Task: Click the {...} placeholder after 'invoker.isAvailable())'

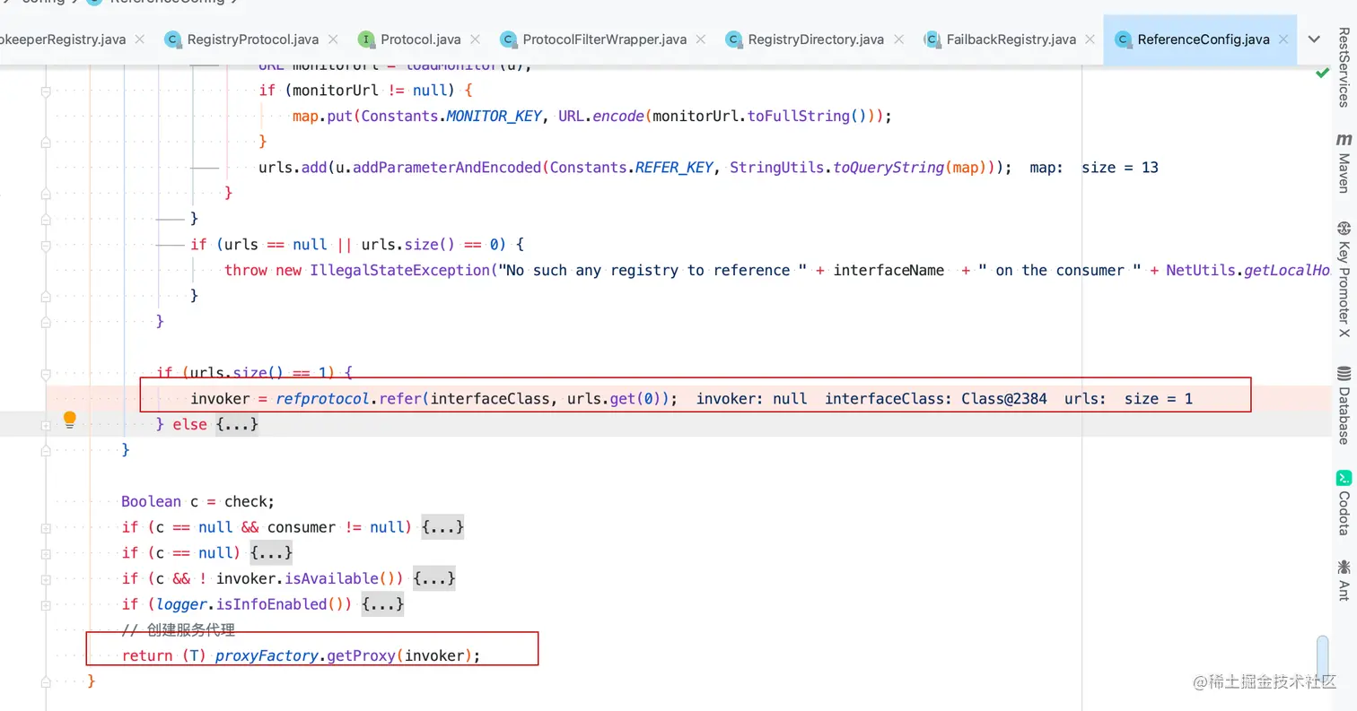Action: [433, 578]
